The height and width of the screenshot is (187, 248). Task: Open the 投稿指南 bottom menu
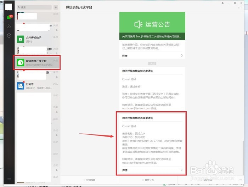(x=90, y=180)
